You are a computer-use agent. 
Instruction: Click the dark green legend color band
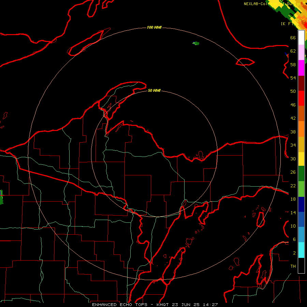(x=301, y=174)
